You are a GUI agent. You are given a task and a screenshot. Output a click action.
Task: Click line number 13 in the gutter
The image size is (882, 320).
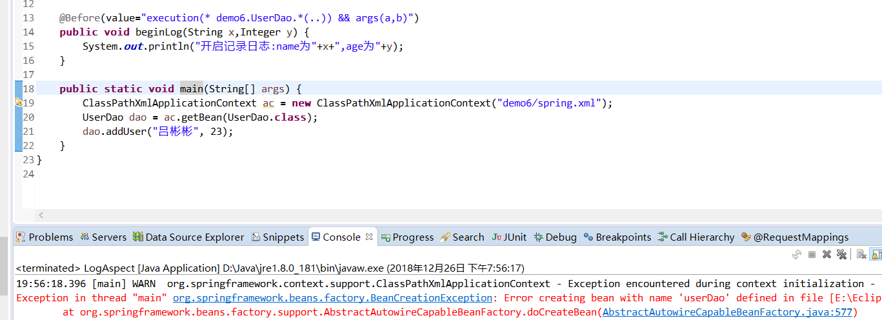(28, 18)
